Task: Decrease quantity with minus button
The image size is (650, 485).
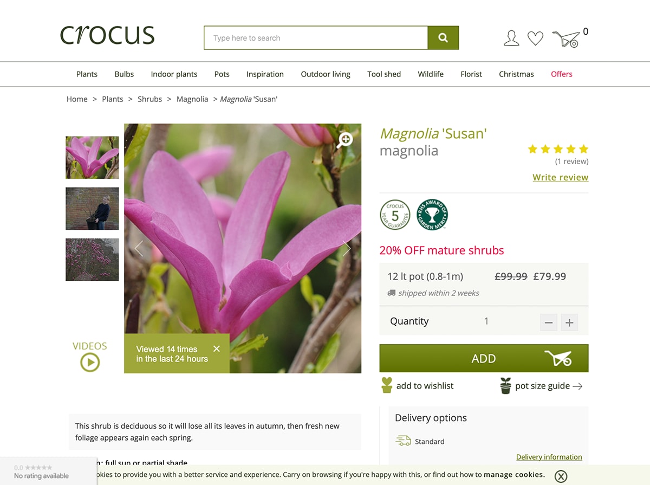Action: (549, 322)
